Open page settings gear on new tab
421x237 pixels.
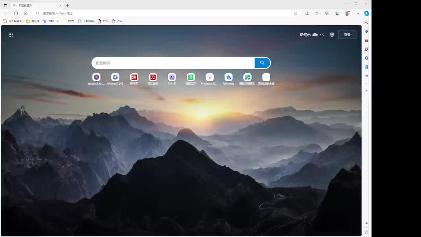click(x=332, y=35)
